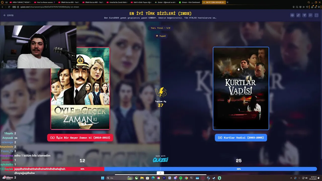This screenshot has width=322, height=181.
Task: Click the Quizei logo at bottom
Action: click(x=160, y=160)
